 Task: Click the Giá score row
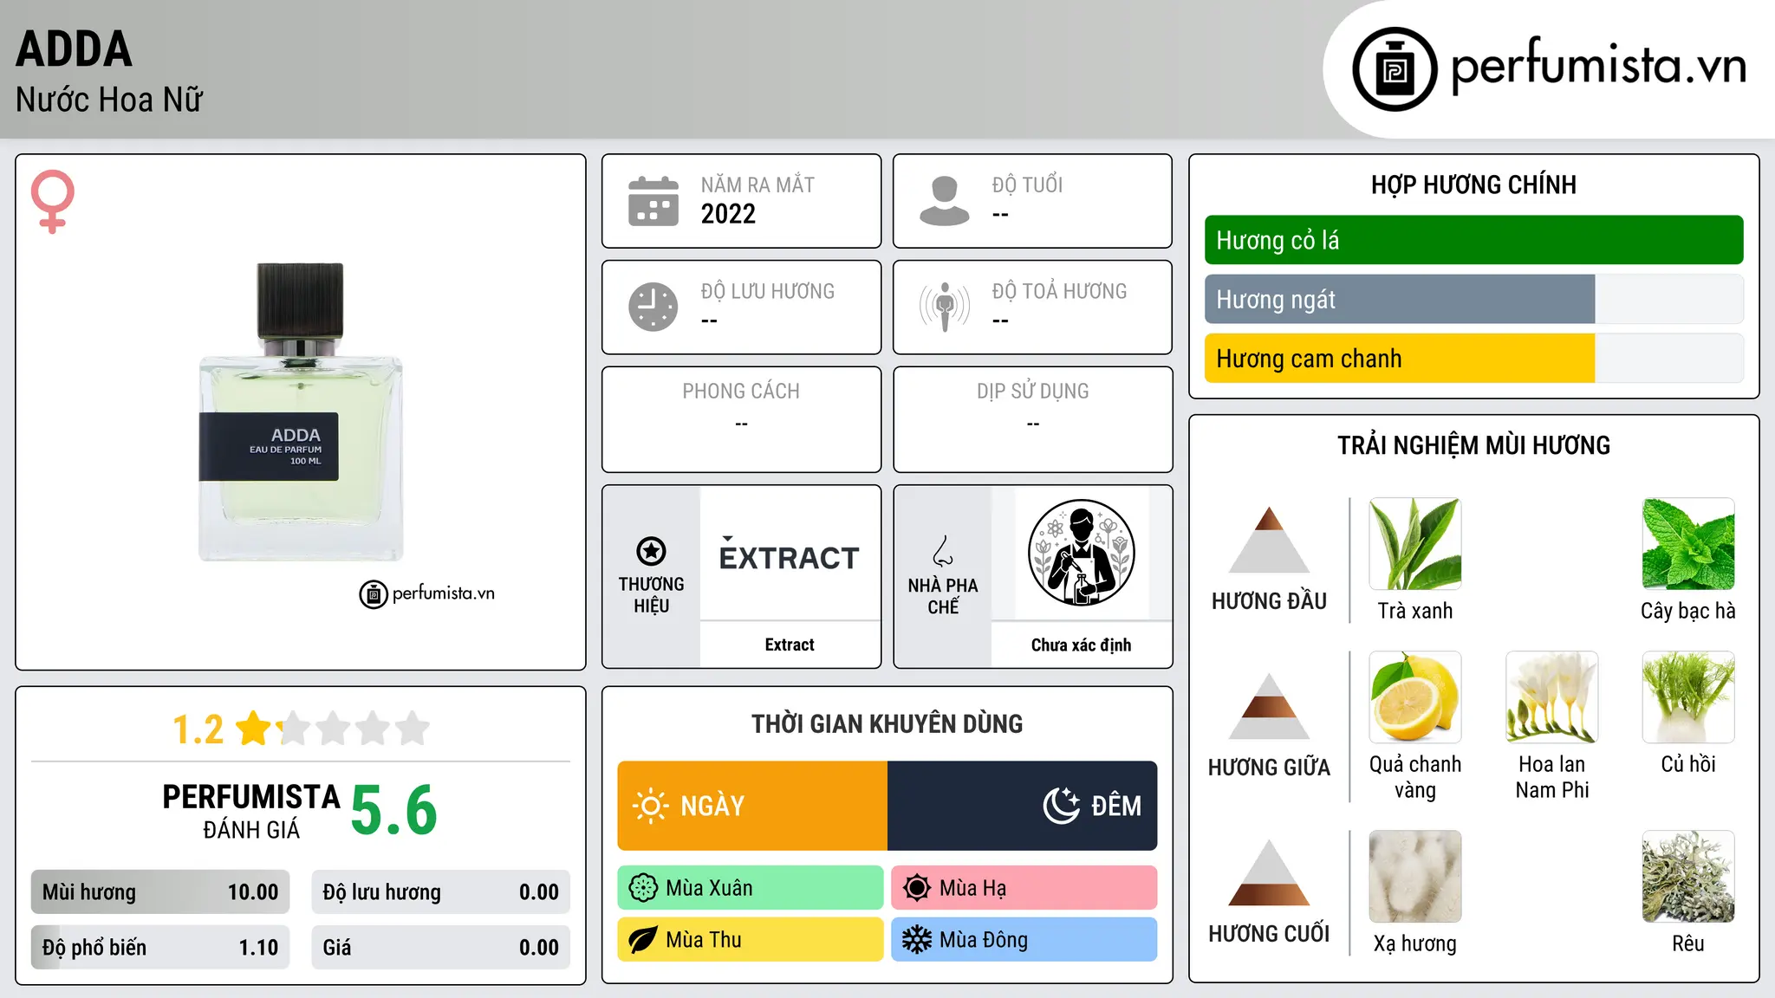coord(441,948)
